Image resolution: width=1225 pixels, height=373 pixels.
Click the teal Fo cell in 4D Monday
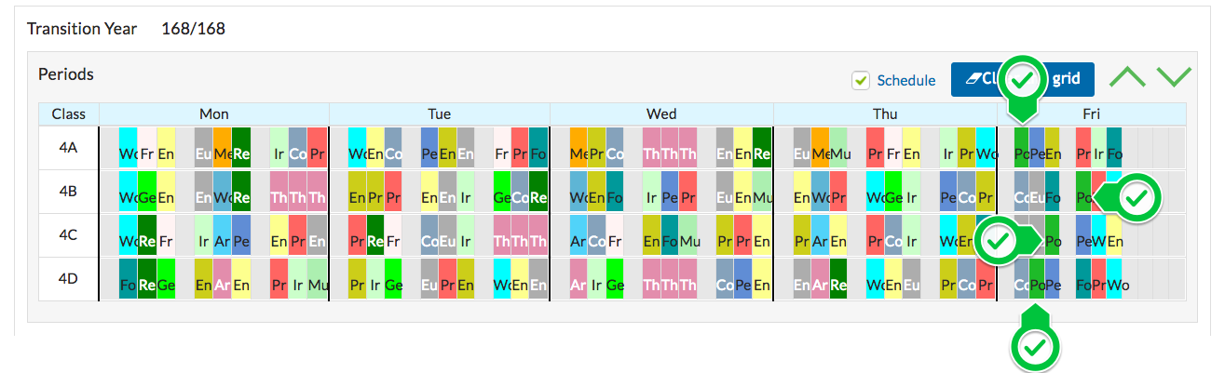point(129,278)
